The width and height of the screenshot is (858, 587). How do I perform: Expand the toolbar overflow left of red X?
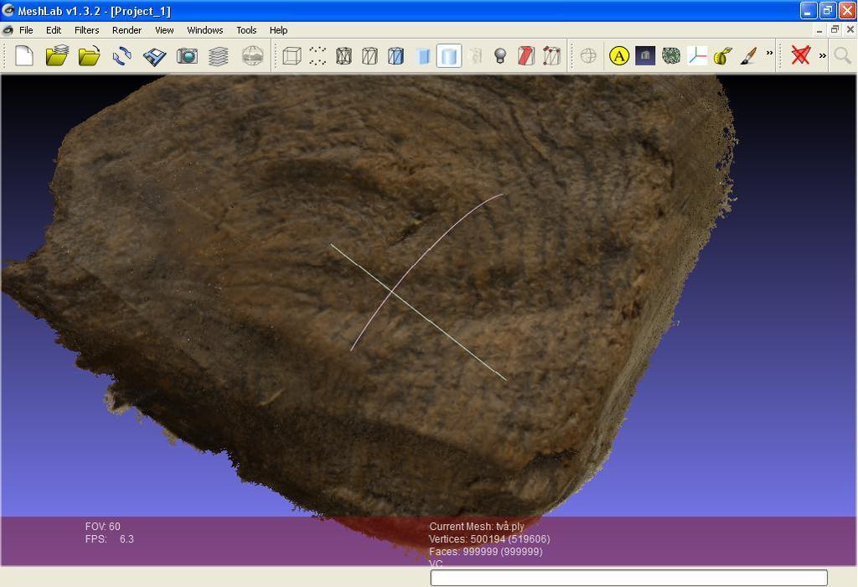coord(769,53)
